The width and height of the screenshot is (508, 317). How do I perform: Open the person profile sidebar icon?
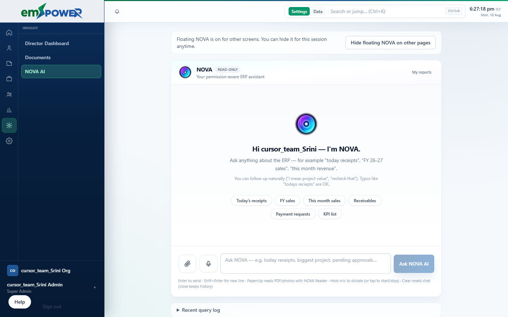point(9,48)
